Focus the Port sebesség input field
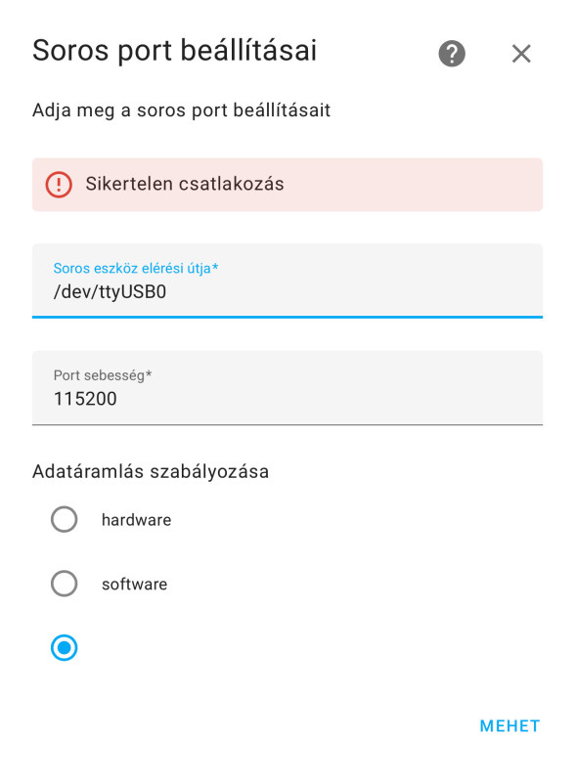The height and width of the screenshot is (782, 575). (287, 388)
